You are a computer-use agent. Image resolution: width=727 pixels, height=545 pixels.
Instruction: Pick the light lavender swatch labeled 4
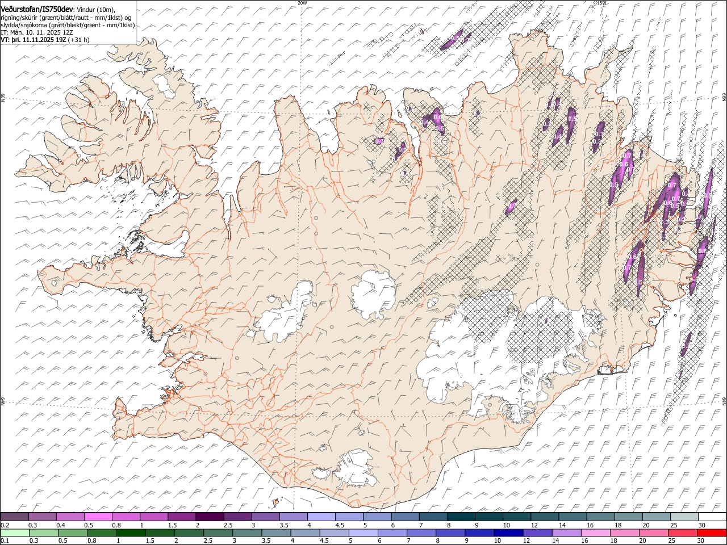(x=321, y=517)
